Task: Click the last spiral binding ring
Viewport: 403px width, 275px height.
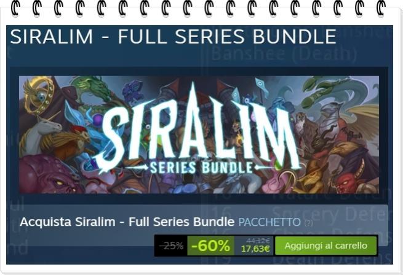Action: pyautogui.click(x=381, y=8)
